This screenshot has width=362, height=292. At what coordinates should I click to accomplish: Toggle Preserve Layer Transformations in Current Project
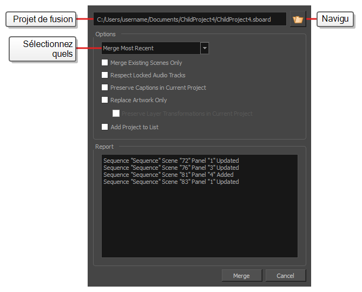tap(116, 114)
